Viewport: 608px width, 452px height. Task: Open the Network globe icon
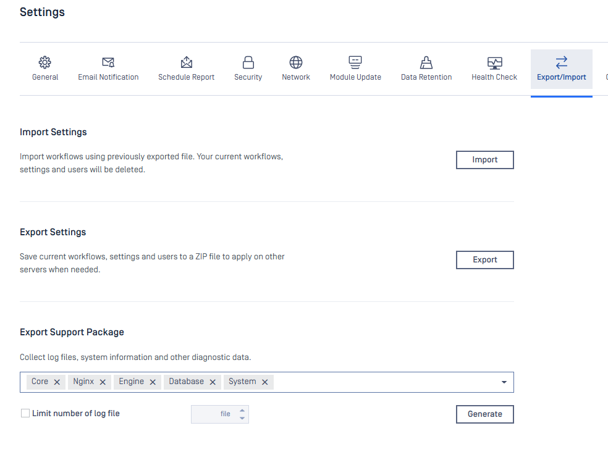(x=296, y=62)
